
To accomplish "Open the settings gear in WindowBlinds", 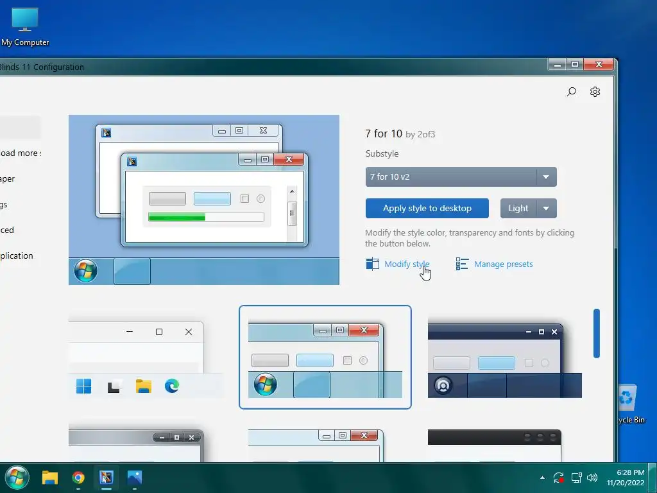I will coord(595,91).
